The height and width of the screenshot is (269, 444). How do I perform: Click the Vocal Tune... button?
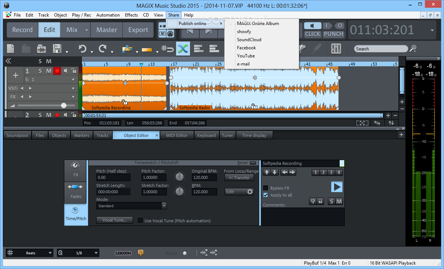115,220
